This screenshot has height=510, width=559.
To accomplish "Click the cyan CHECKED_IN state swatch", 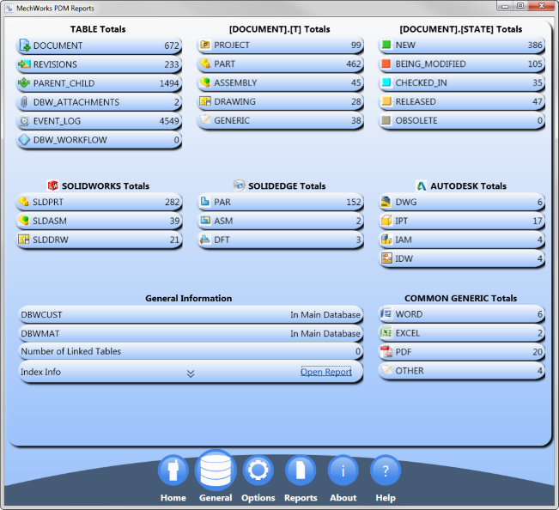I will click(386, 82).
